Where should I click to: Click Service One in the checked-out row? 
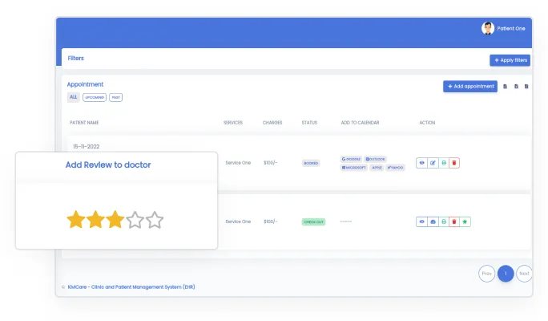238,221
